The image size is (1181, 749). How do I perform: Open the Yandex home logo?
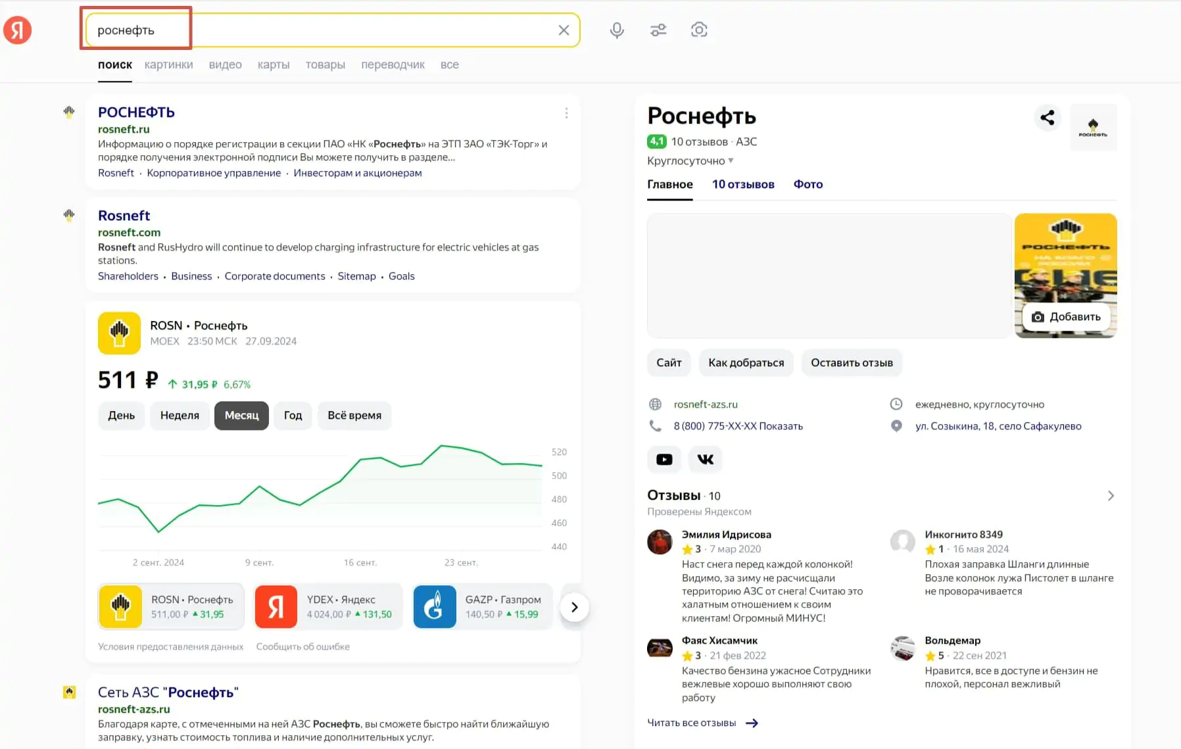tap(18, 30)
